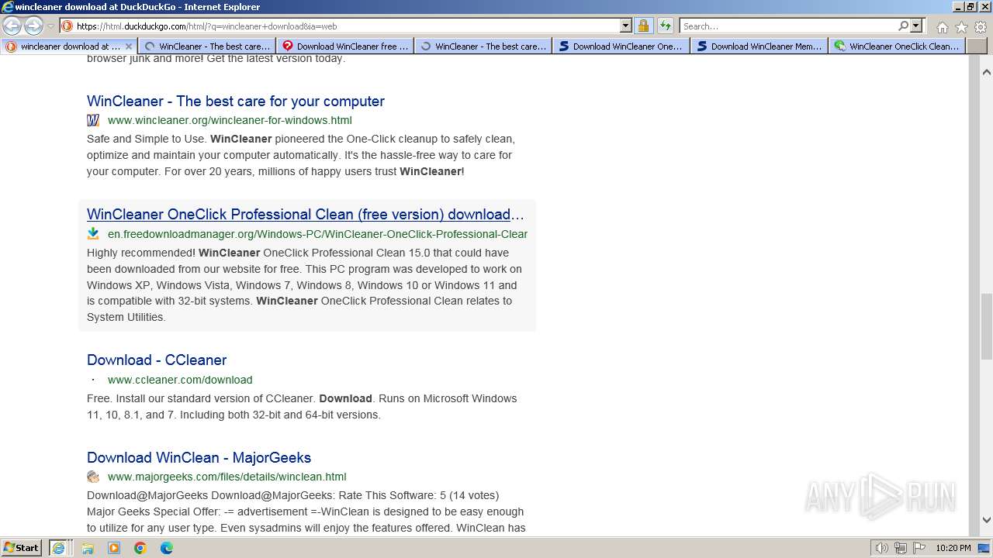Click the browser Forward arrow button
This screenshot has height=558, width=993.
click(x=33, y=26)
